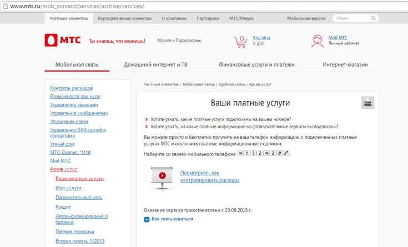Screen dimensions: 408x247
Task: Open Архив услуг sidebar link
Action: pos(63,169)
